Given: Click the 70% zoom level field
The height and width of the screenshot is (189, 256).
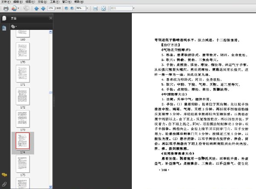Looking at the screenshot, I should click(x=81, y=8).
